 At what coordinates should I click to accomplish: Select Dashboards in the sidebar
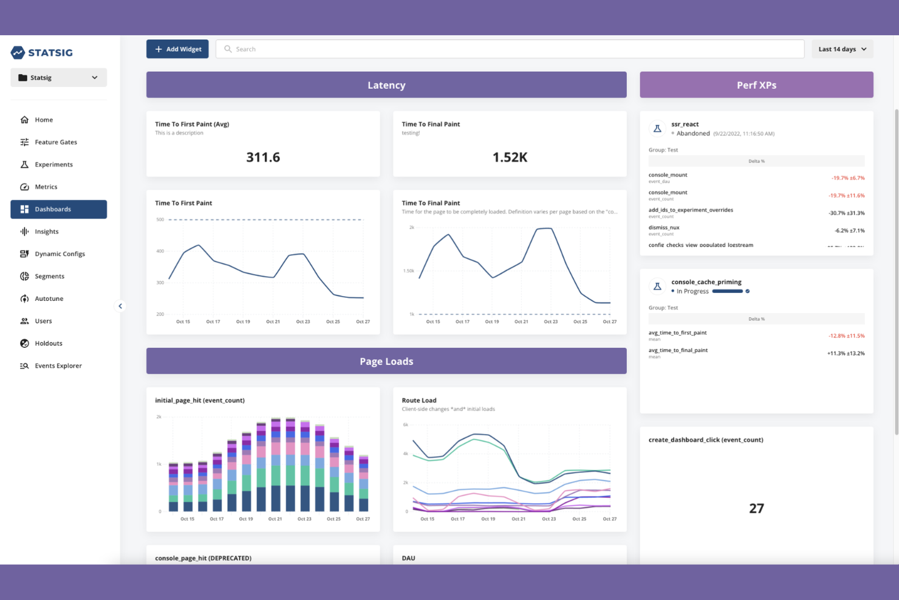pos(58,209)
